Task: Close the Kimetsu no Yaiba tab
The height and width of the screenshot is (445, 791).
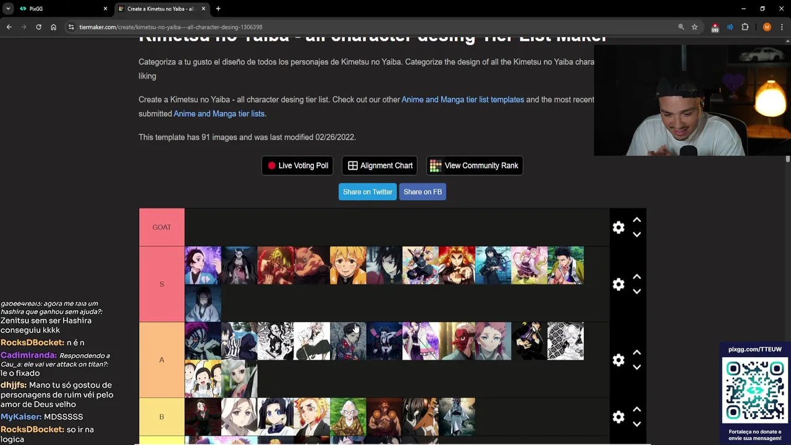Action: (x=203, y=9)
